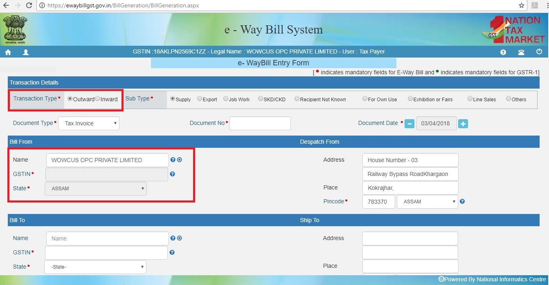
Task: Click the contact telephone icon in the header
Action: point(521,52)
